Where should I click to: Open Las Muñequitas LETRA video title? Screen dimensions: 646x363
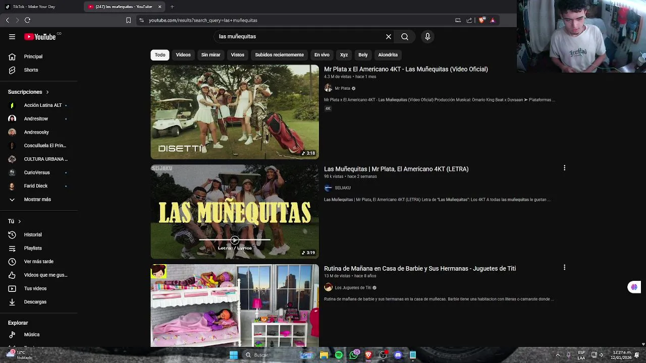(396, 169)
